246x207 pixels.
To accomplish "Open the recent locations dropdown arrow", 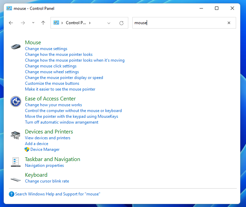I will coord(33,23).
